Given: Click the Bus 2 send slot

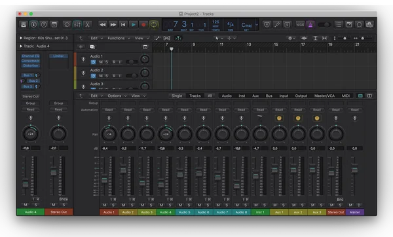Looking at the screenshot, I should [x=33, y=81].
